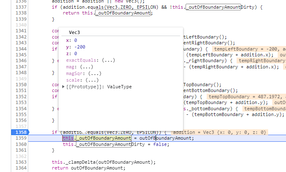Expand the [[Prototype]] ValueType entry
286x172 pixels.
(x=63, y=87)
